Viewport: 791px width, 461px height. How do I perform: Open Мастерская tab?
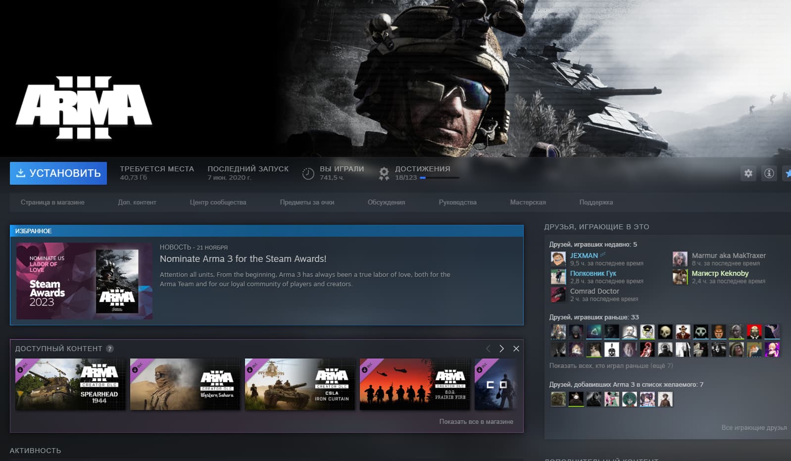tap(528, 202)
